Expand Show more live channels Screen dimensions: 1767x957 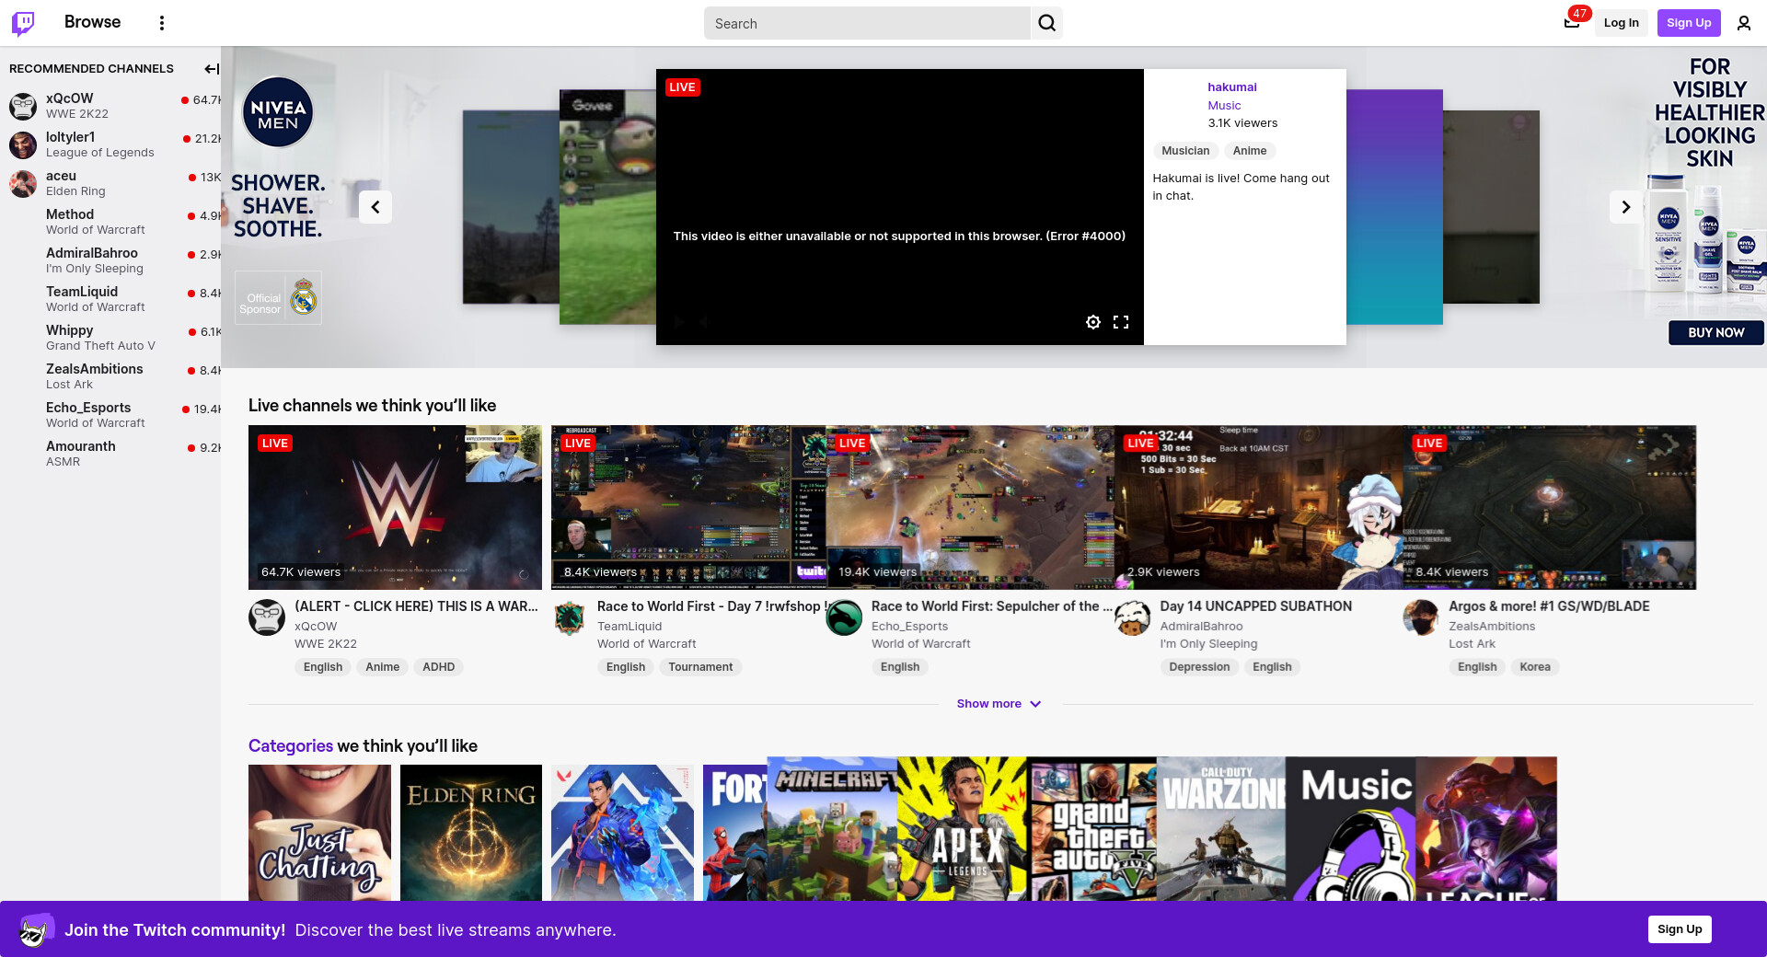(x=999, y=704)
